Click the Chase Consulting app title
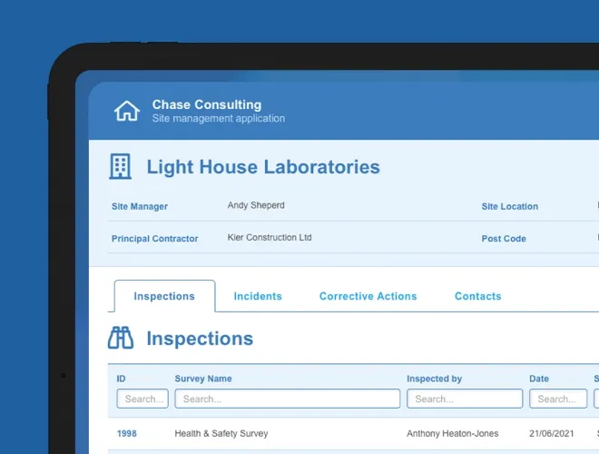 point(206,105)
